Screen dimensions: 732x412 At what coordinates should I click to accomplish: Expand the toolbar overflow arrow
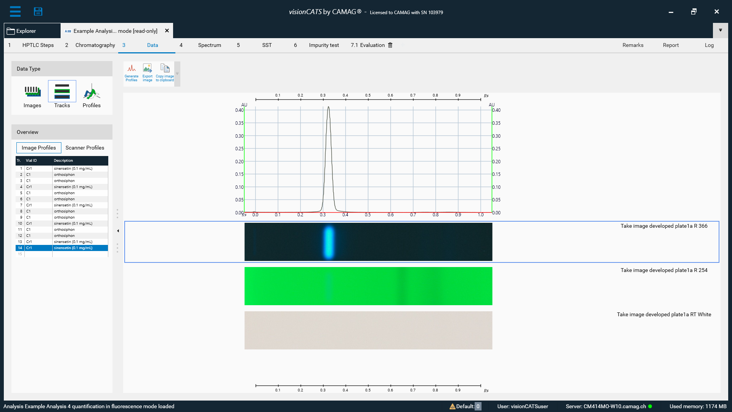(177, 74)
